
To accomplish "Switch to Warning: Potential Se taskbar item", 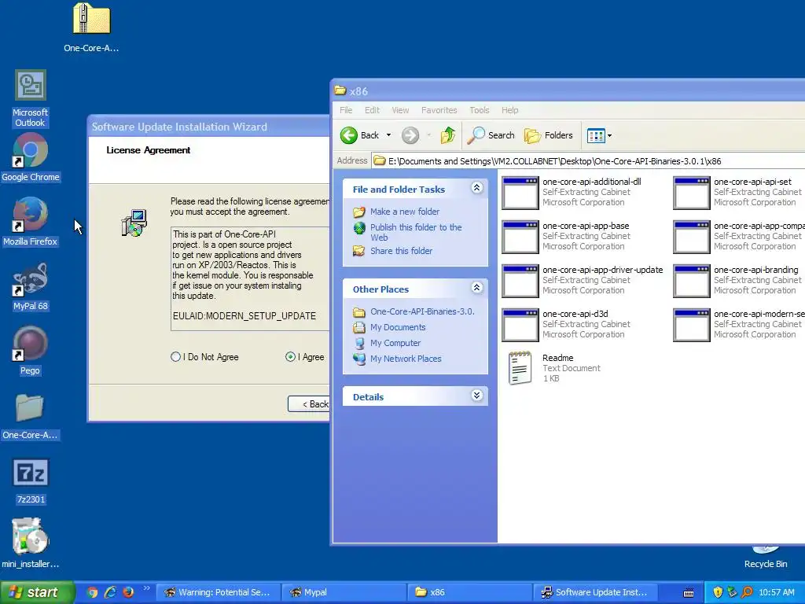I will point(219,592).
